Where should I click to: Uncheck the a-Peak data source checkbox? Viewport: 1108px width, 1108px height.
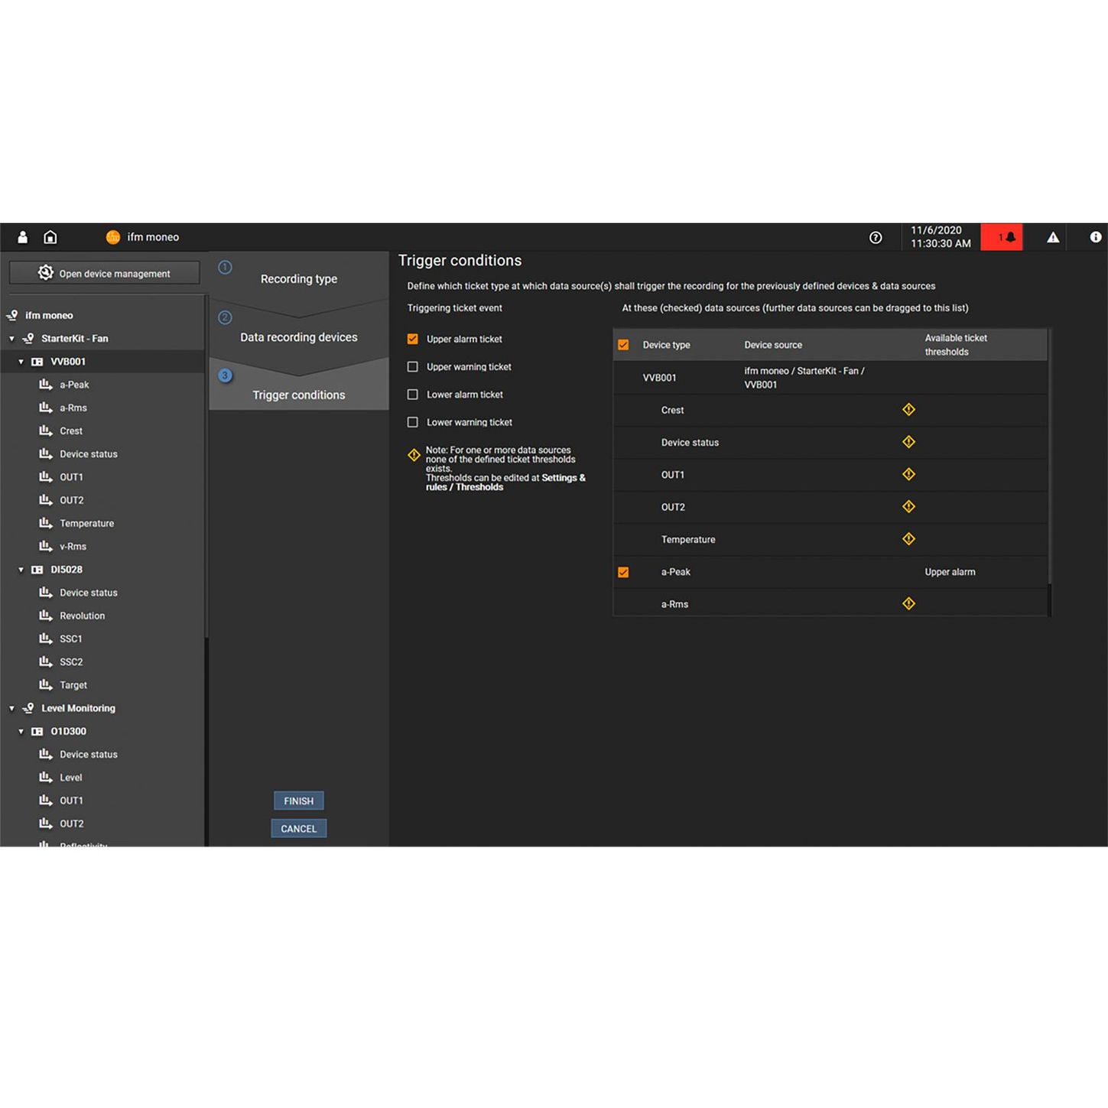(623, 572)
